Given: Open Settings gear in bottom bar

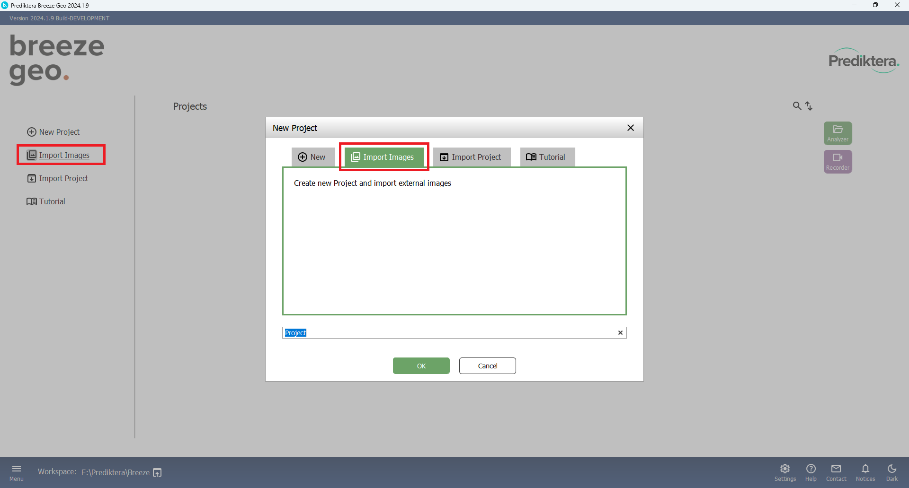Looking at the screenshot, I should click(785, 472).
